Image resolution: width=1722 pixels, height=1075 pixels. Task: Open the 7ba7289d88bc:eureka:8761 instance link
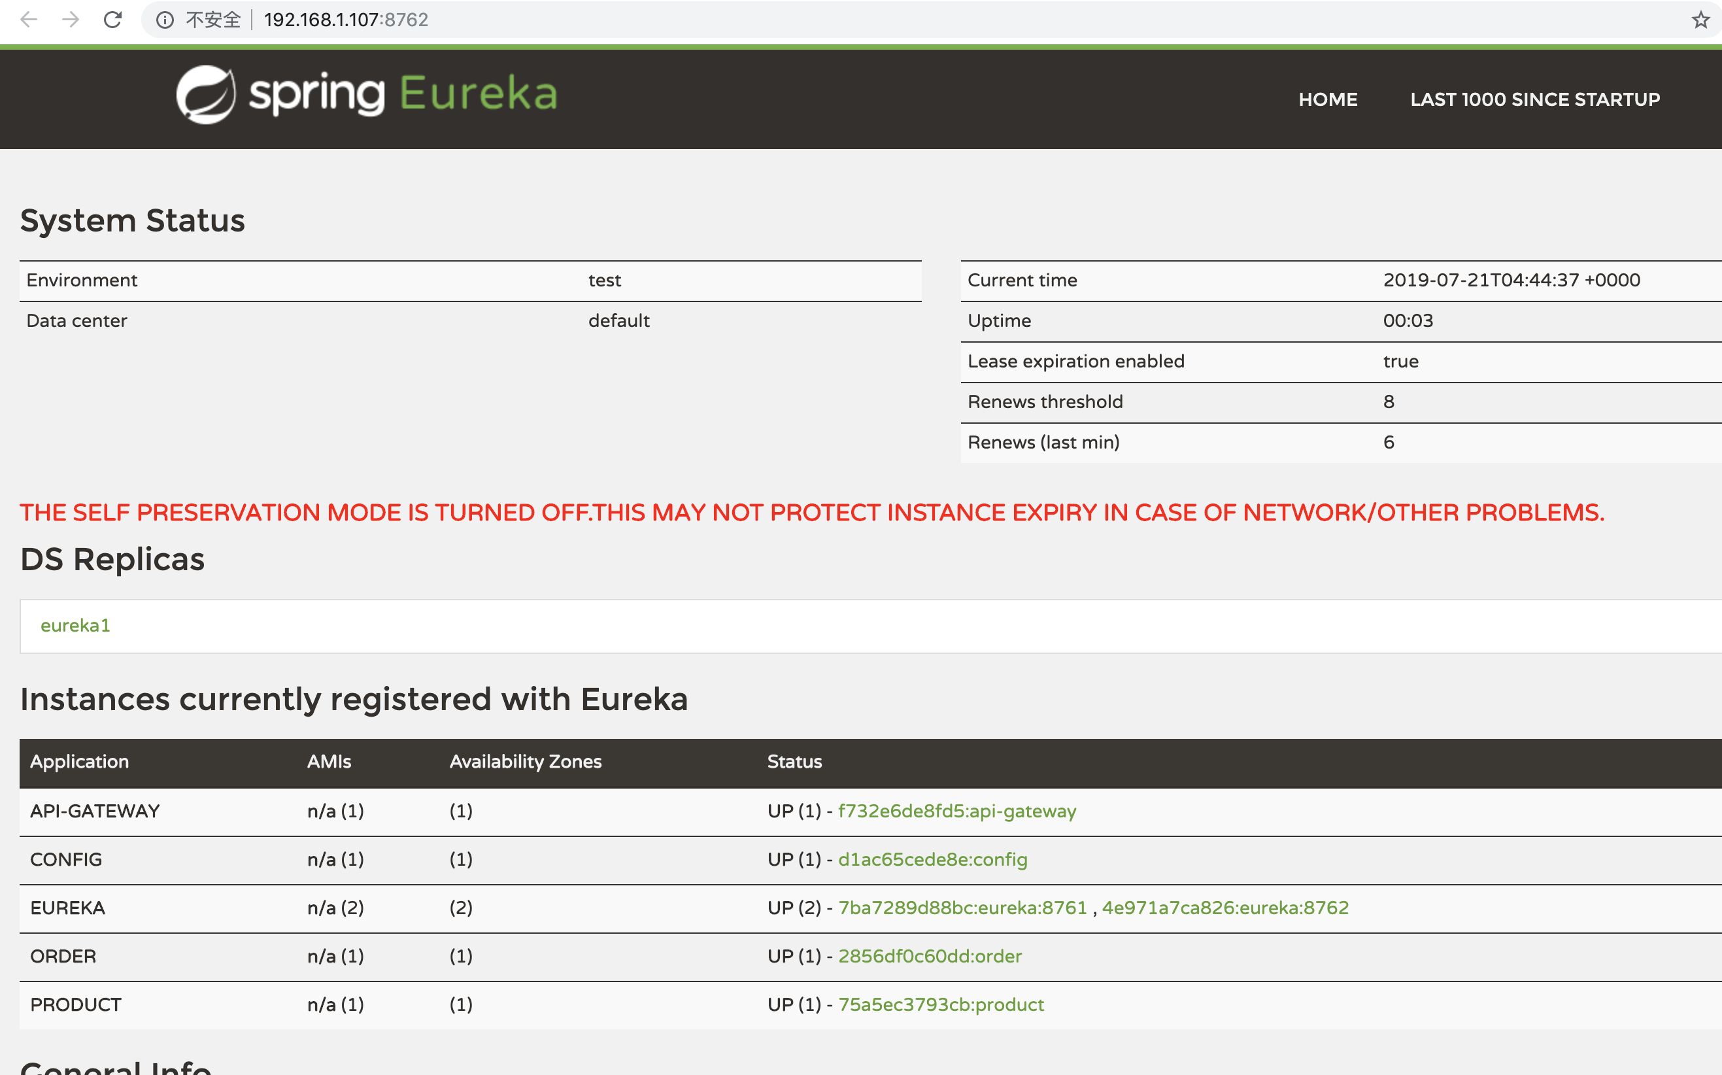click(x=962, y=908)
